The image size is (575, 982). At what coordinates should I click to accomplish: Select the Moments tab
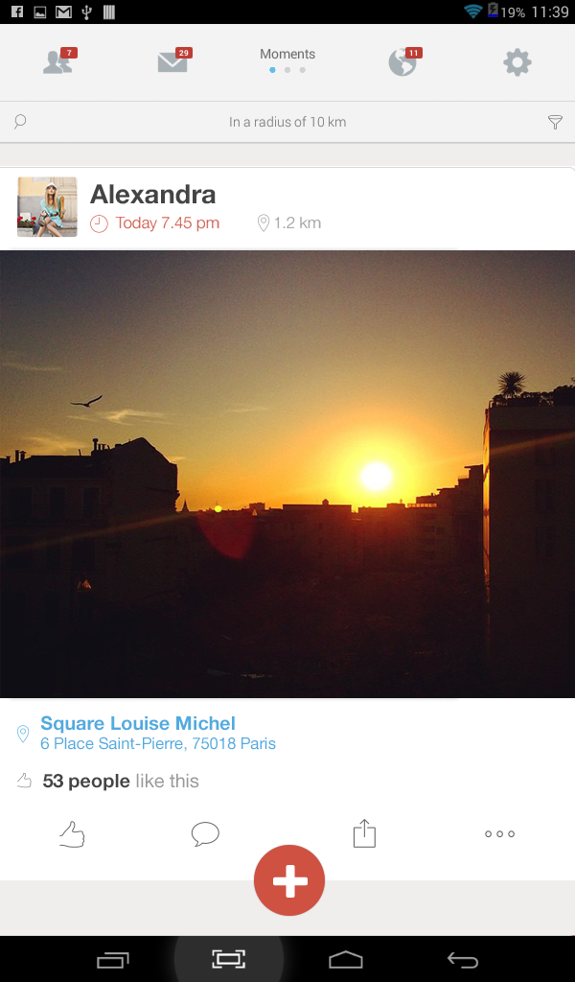pyautogui.click(x=287, y=54)
